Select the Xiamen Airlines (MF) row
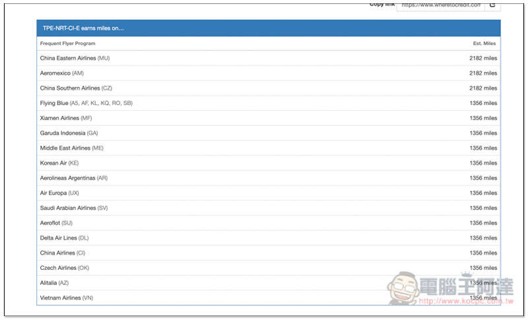Screen dimensions: 528x320 [x=269, y=118]
